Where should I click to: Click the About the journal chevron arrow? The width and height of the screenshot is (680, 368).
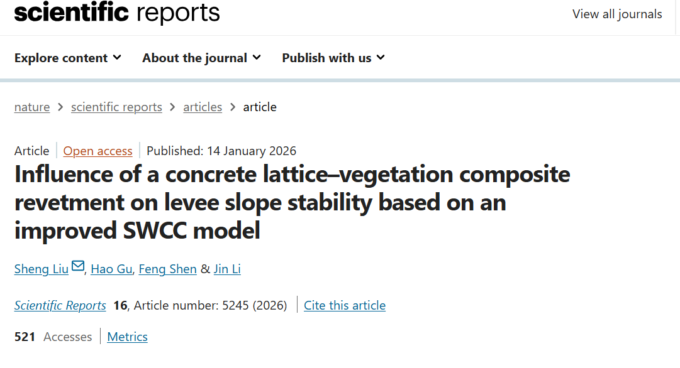[x=257, y=57]
